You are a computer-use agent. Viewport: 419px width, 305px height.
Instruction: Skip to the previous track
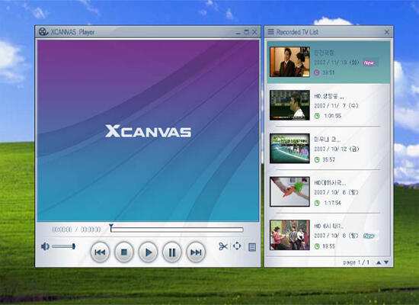(x=100, y=252)
